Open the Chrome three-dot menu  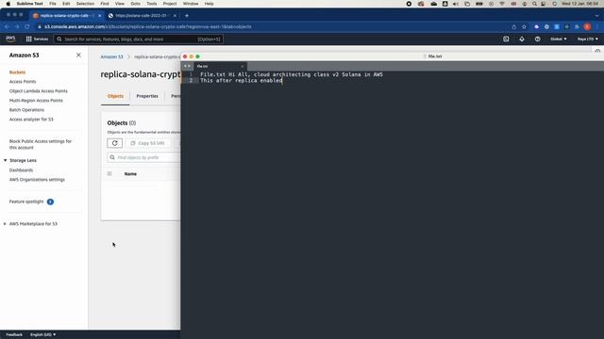tap(597, 26)
